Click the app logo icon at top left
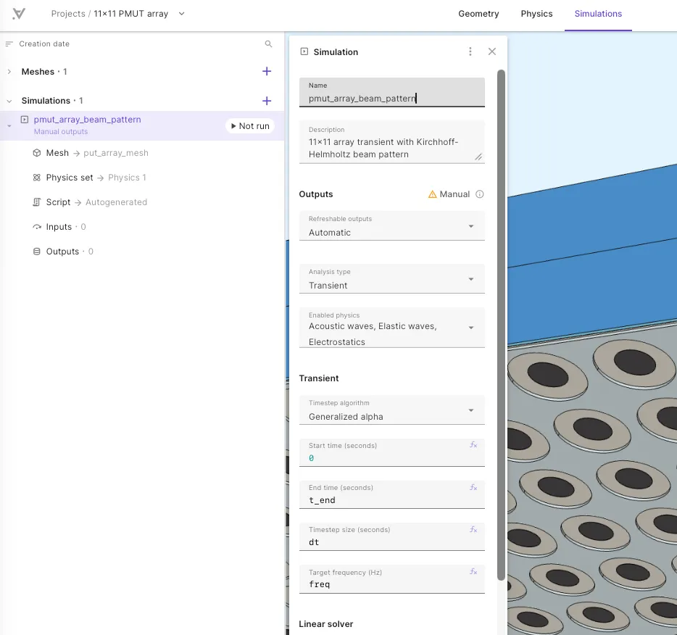The image size is (677, 635). pos(19,14)
